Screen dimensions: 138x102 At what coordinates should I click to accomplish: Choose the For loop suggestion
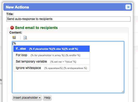point(51,55)
